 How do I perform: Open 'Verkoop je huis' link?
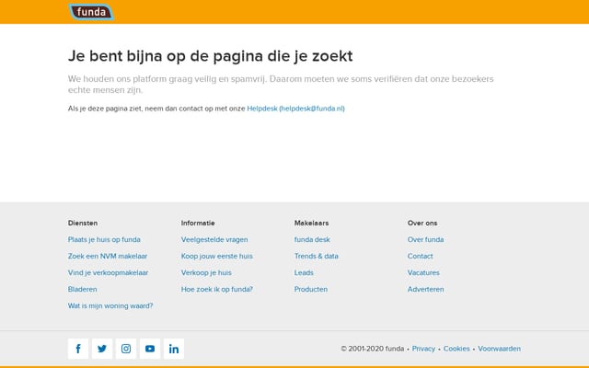[x=206, y=272]
